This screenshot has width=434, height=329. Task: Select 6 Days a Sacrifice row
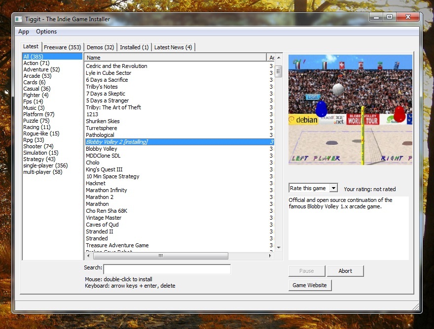click(180, 80)
